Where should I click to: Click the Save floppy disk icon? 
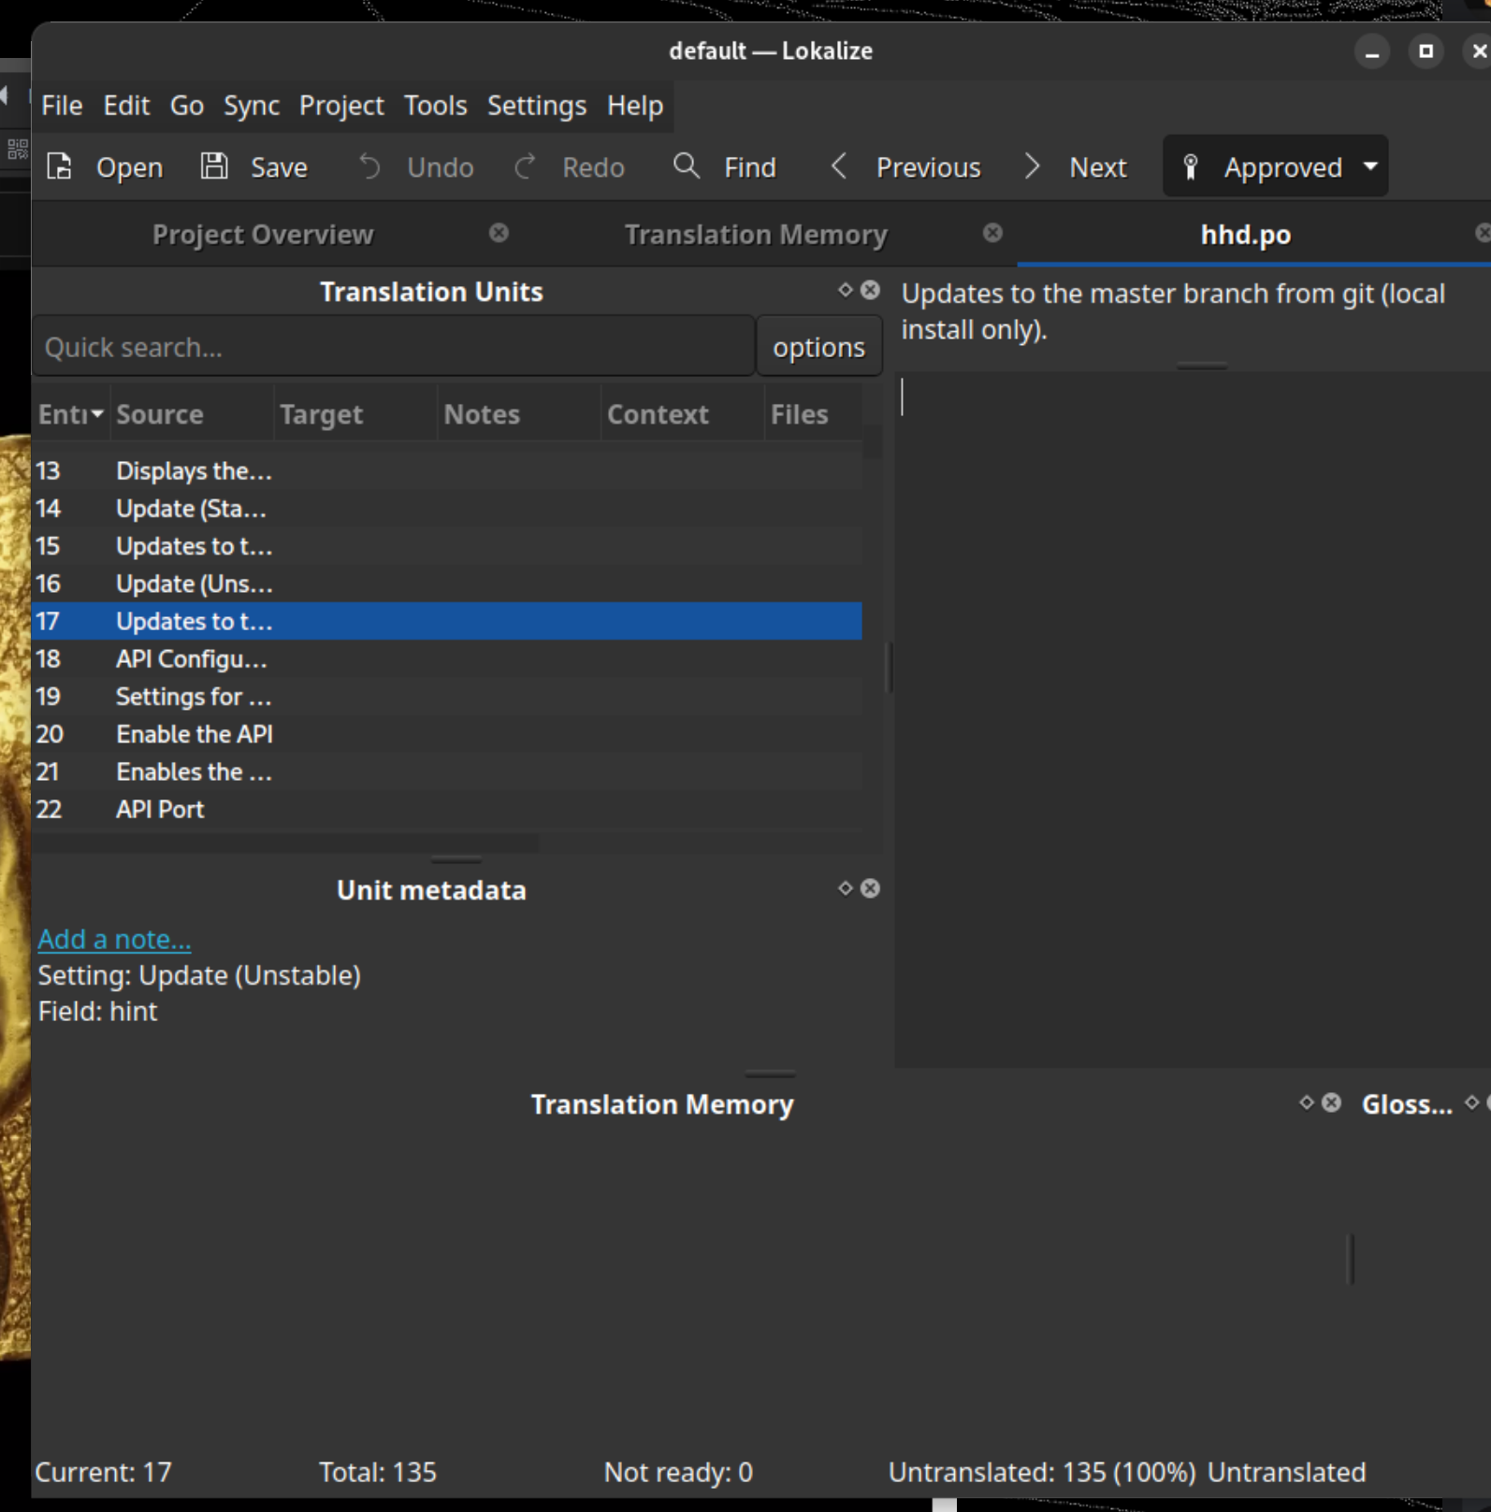tap(214, 166)
